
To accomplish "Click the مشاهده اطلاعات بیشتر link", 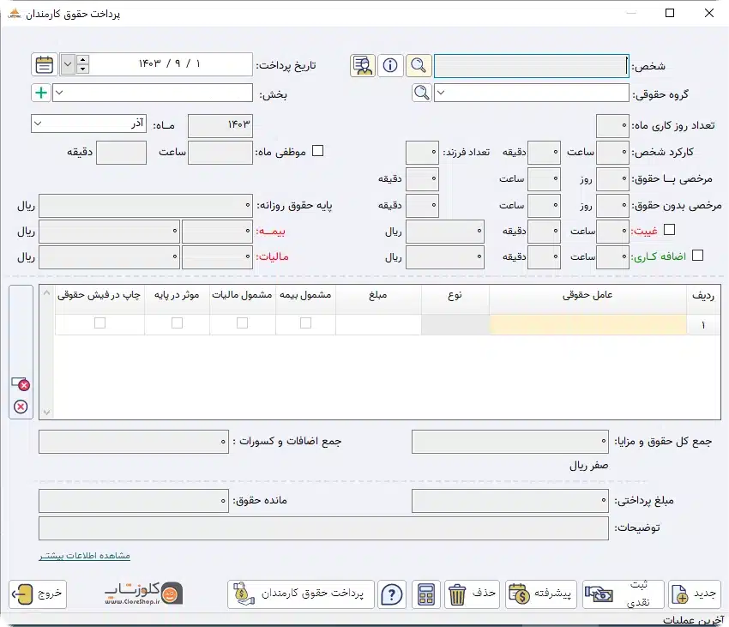I will [85, 555].
